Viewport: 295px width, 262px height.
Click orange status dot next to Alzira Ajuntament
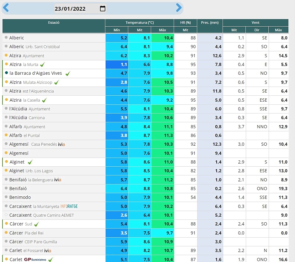6,55
